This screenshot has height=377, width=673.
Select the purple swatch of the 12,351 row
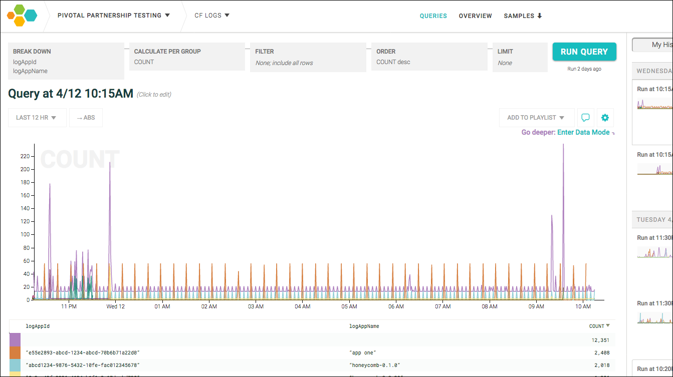pos(15,339)
